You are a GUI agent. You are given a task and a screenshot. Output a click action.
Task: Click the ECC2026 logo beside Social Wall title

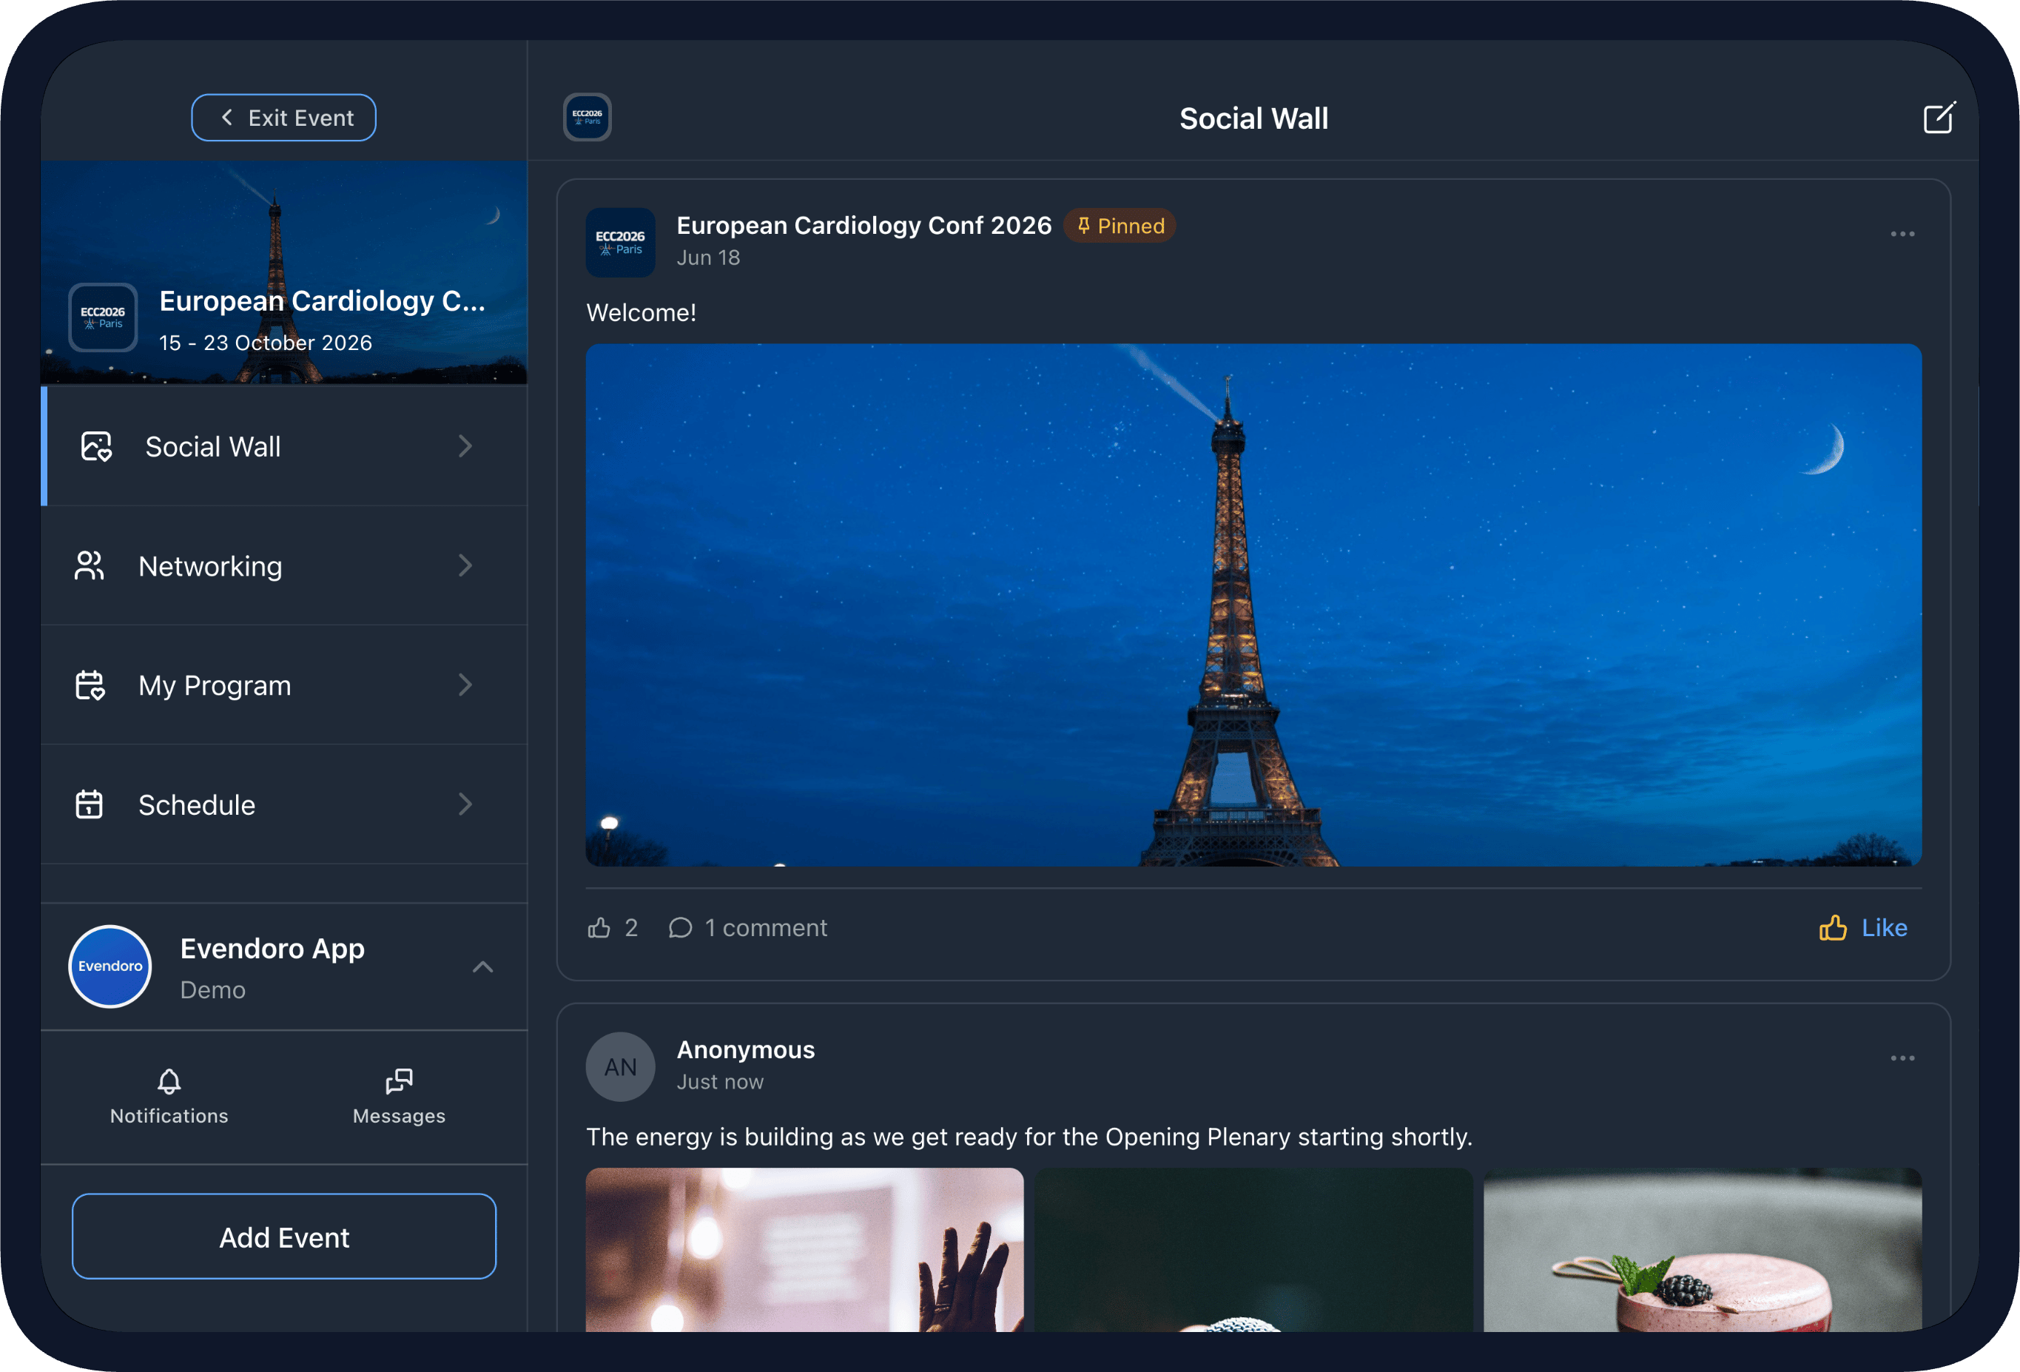pos(588,118)
